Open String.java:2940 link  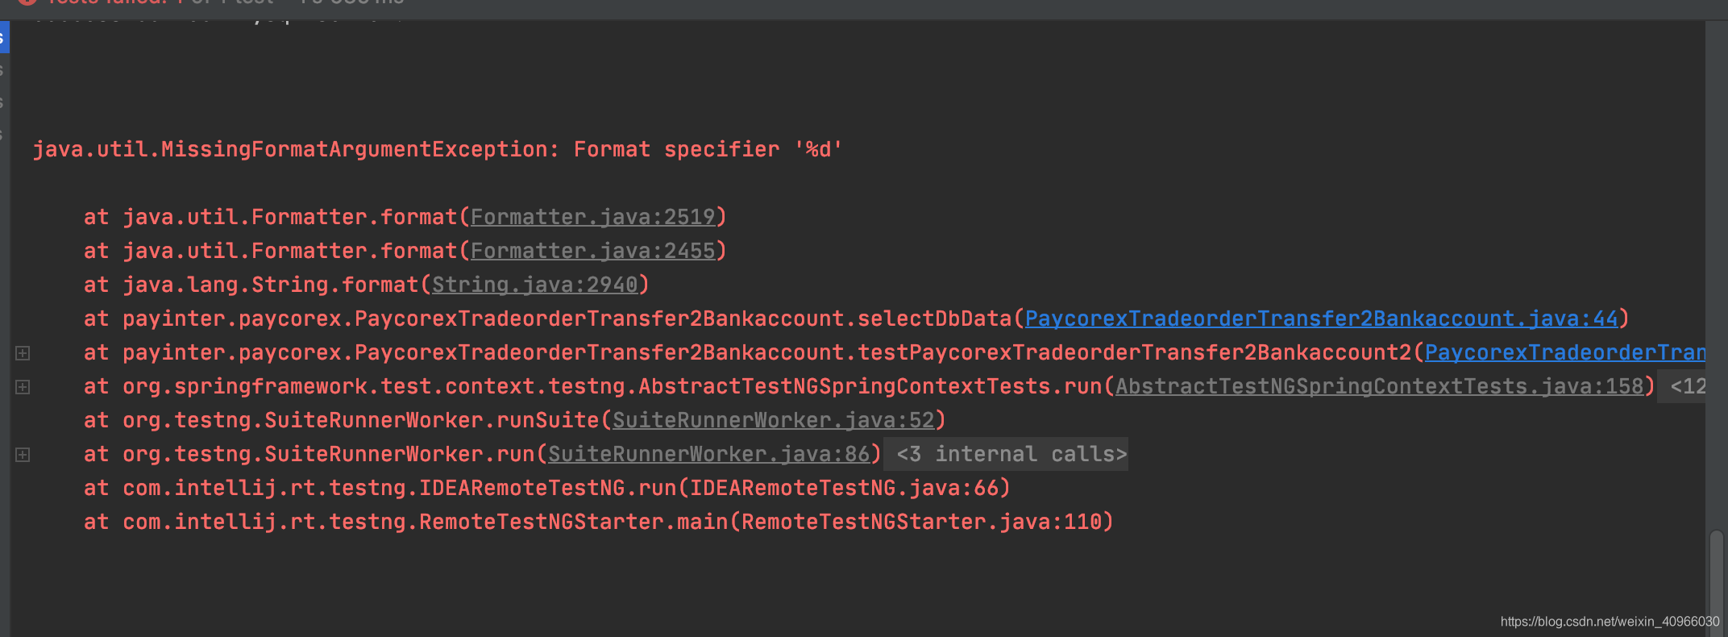click(x=535, y=285)
